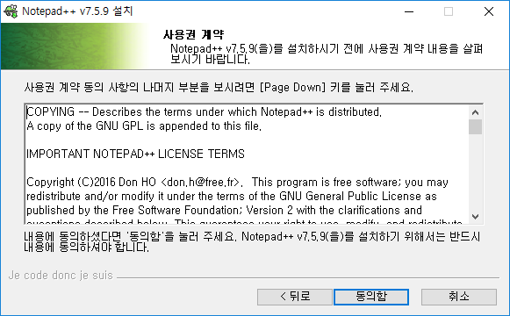The image size is (510, 316).
Task: Click the line 'IMPORTANT NOTEPAD++ LICENSE TERMS'
Action: (x=135, y=154)
